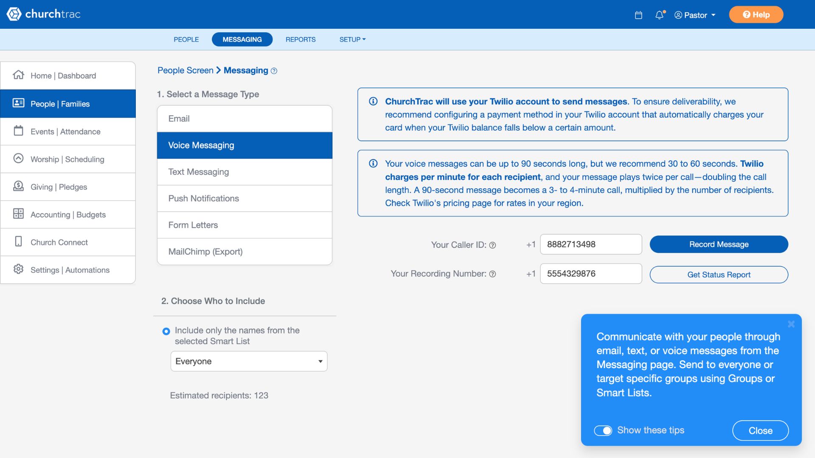
Task: Follow the People Screen breadcrumb link
Action: 185,70
